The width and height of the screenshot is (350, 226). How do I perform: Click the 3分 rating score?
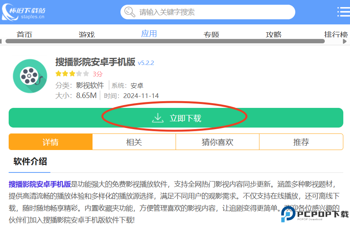click(98, 74)
